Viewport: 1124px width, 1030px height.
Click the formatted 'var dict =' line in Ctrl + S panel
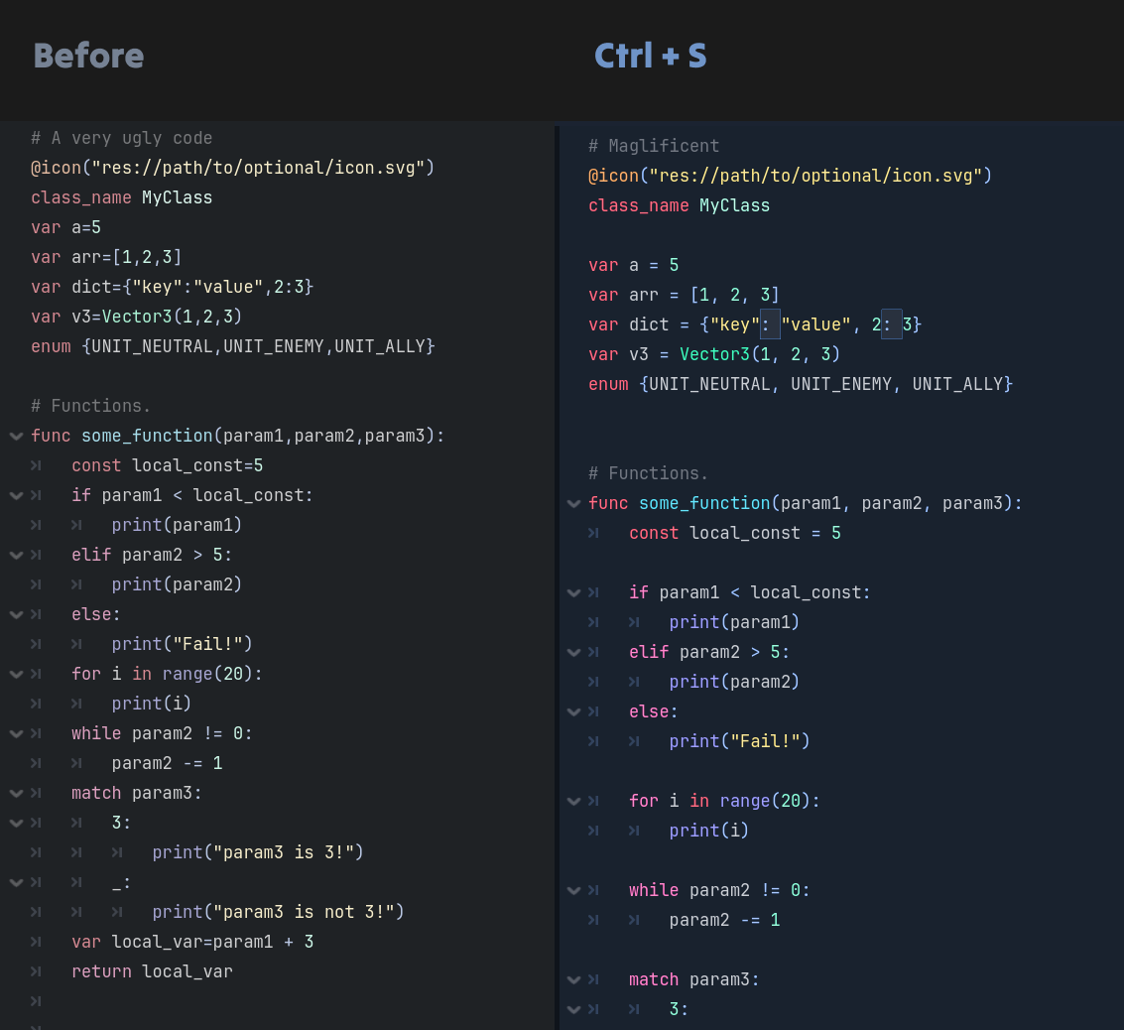pyautogui.click(x=755, y=324)
